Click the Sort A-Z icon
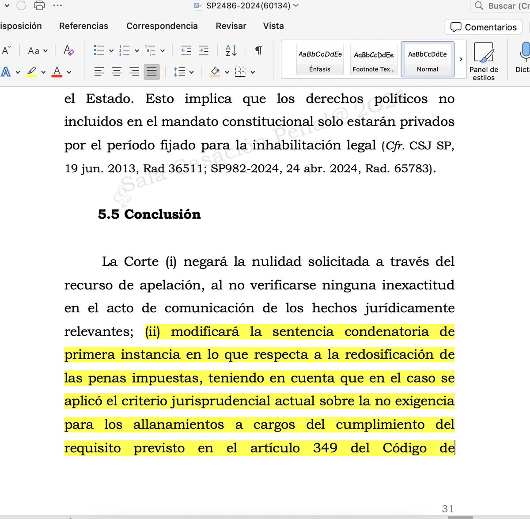The width and height of the screenshot is (530, 519). (231, 50)
